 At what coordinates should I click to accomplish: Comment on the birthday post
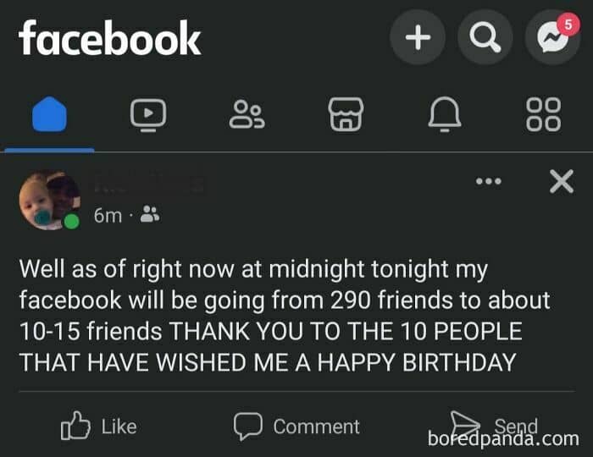coord(296,427)
